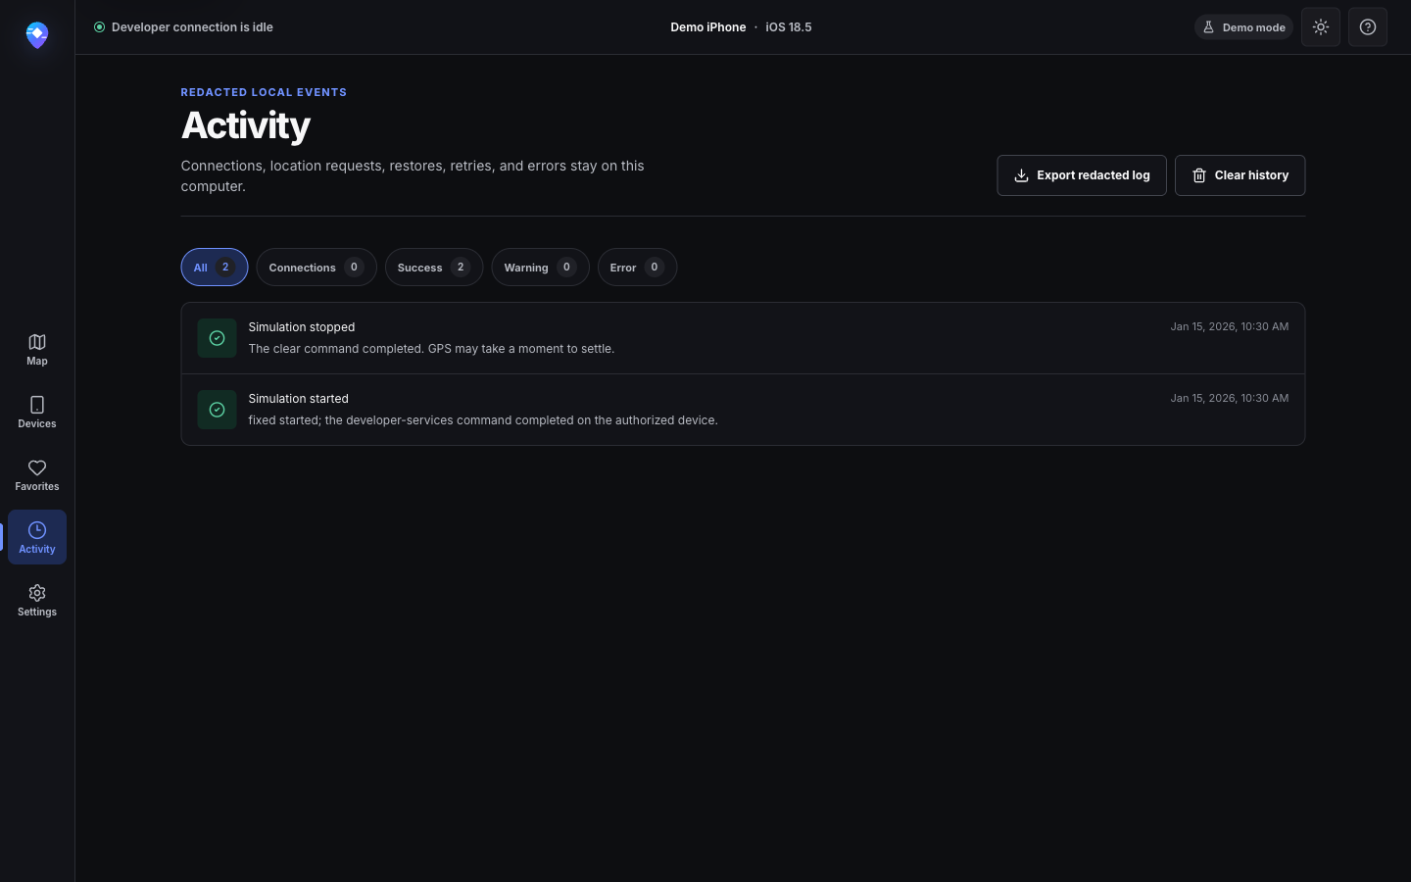Screen dimensions: 1411x882
Task: Click the Activity page heading
Action: click(x=246, y=125)
